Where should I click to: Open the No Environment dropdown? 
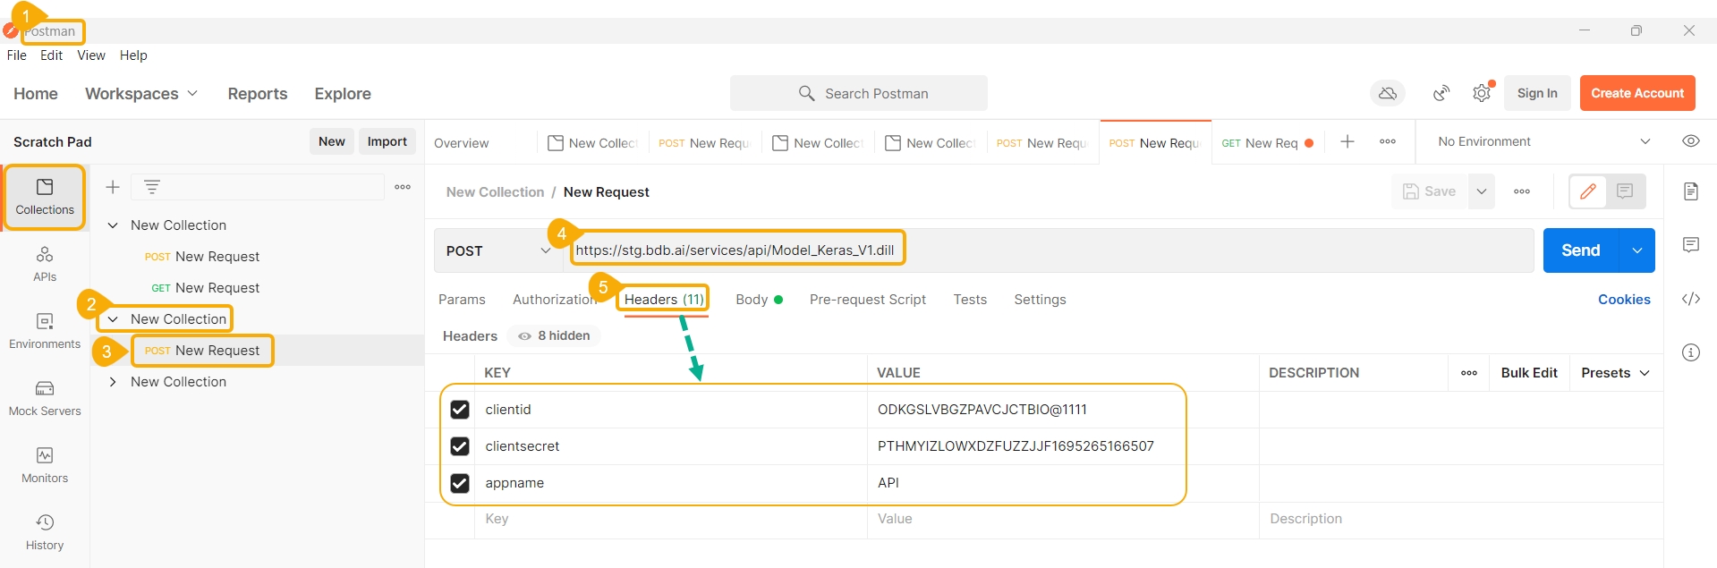coord(1543,141)
